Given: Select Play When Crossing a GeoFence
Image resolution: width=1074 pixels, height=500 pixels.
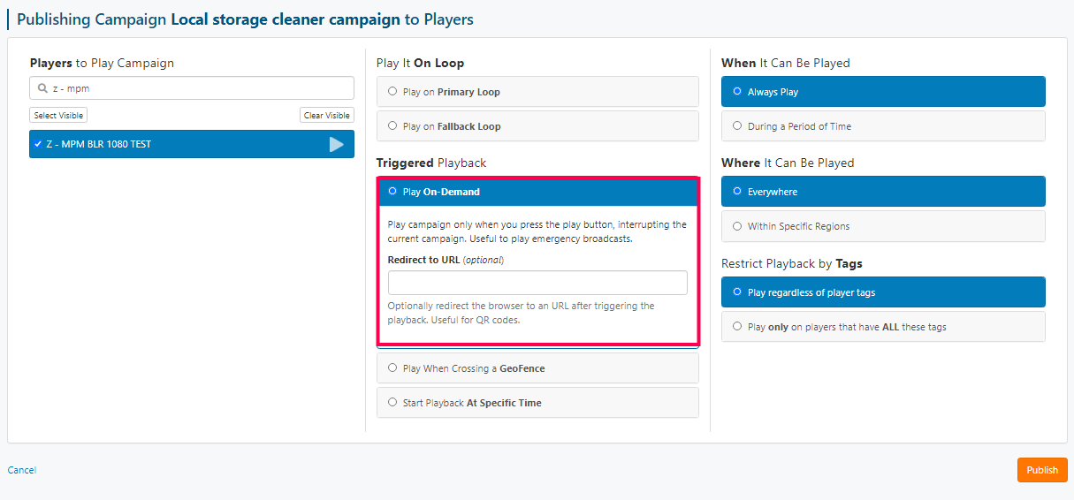Looking at the screenshot, I should [x=537, y=368].
